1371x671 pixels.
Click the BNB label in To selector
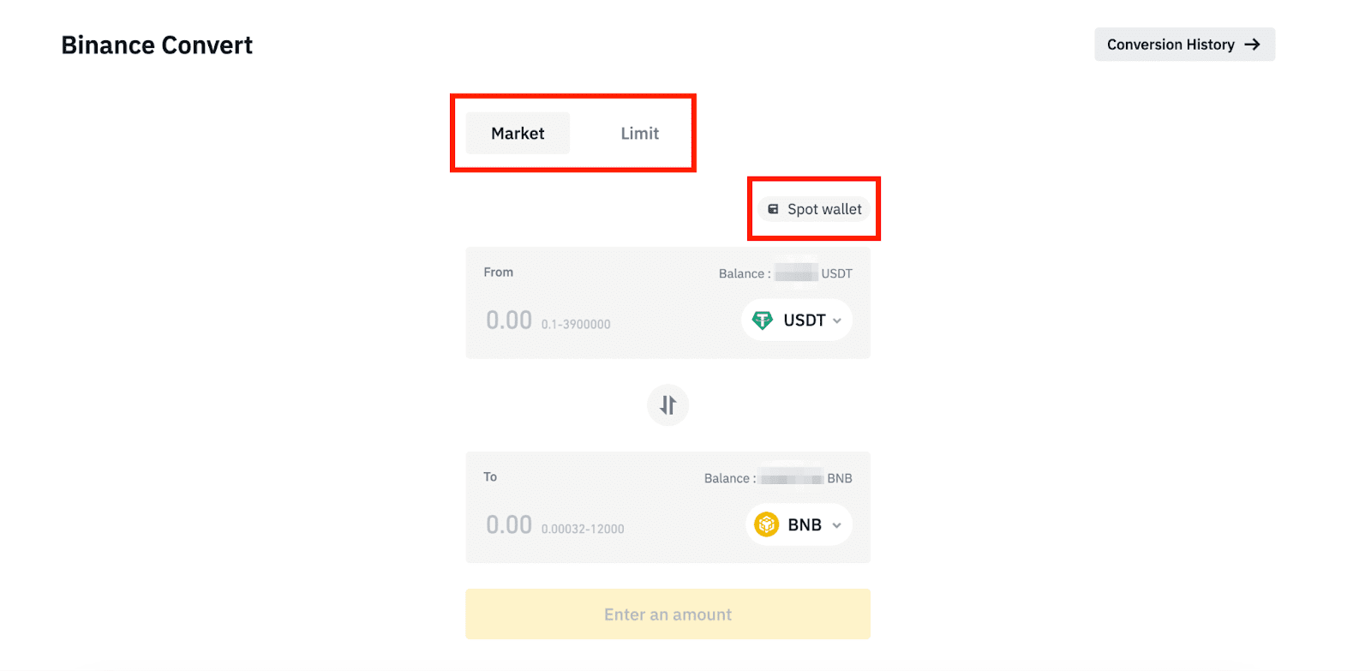pyautogui.click(x=804, y=524)
